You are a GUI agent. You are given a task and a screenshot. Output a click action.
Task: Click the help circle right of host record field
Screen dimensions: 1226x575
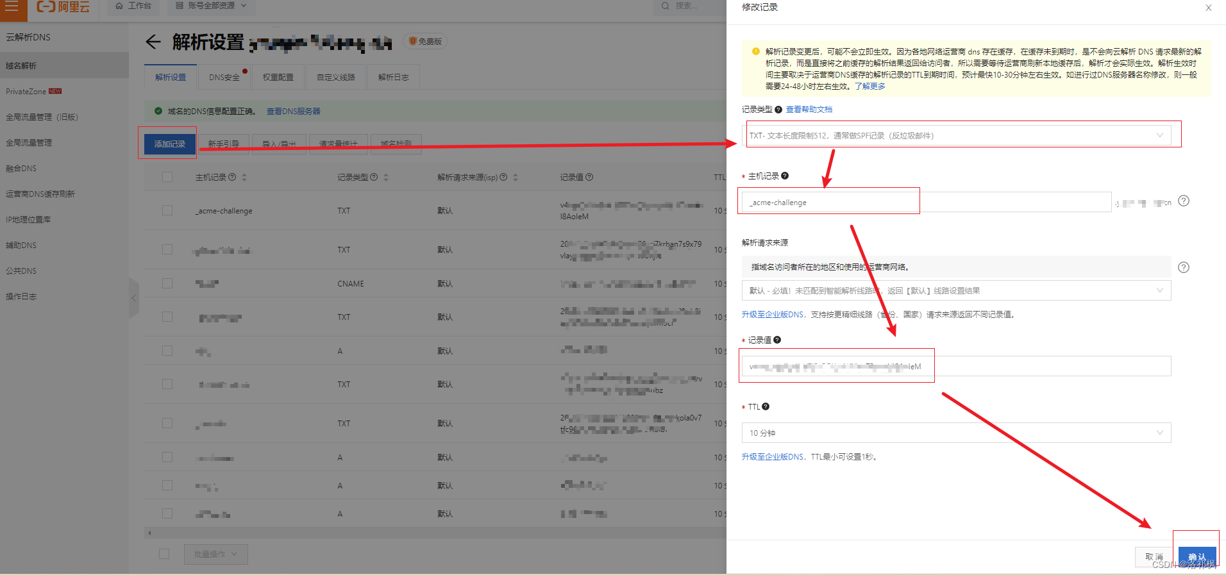[x=1184, y=201]
